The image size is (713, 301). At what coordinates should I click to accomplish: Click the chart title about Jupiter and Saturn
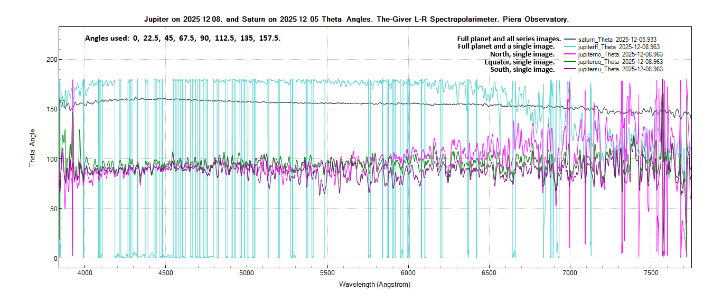pos(356,19)
